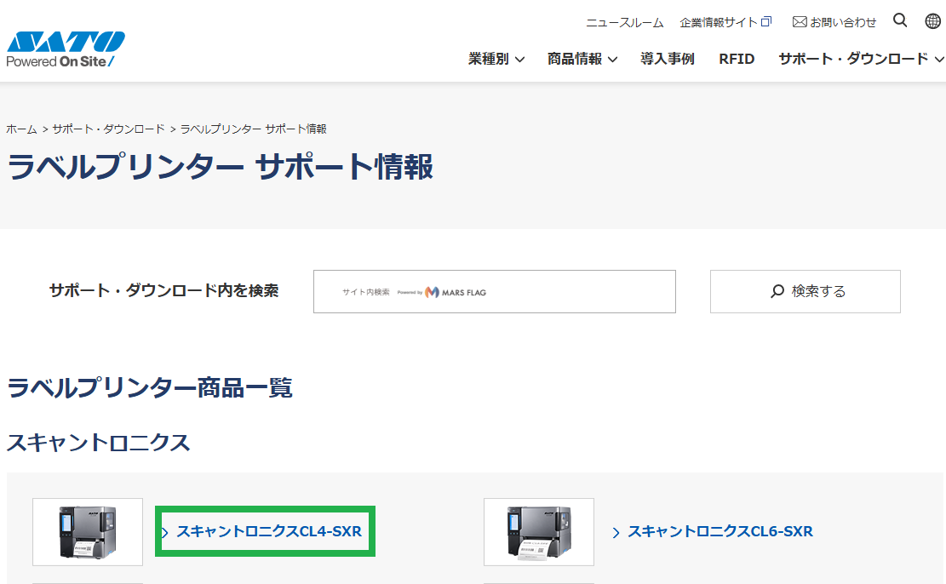Viewport: 946px width, 584px height.
Task: Click the external link icon after 企業情報サイト
Action: [x=766, y=22]
